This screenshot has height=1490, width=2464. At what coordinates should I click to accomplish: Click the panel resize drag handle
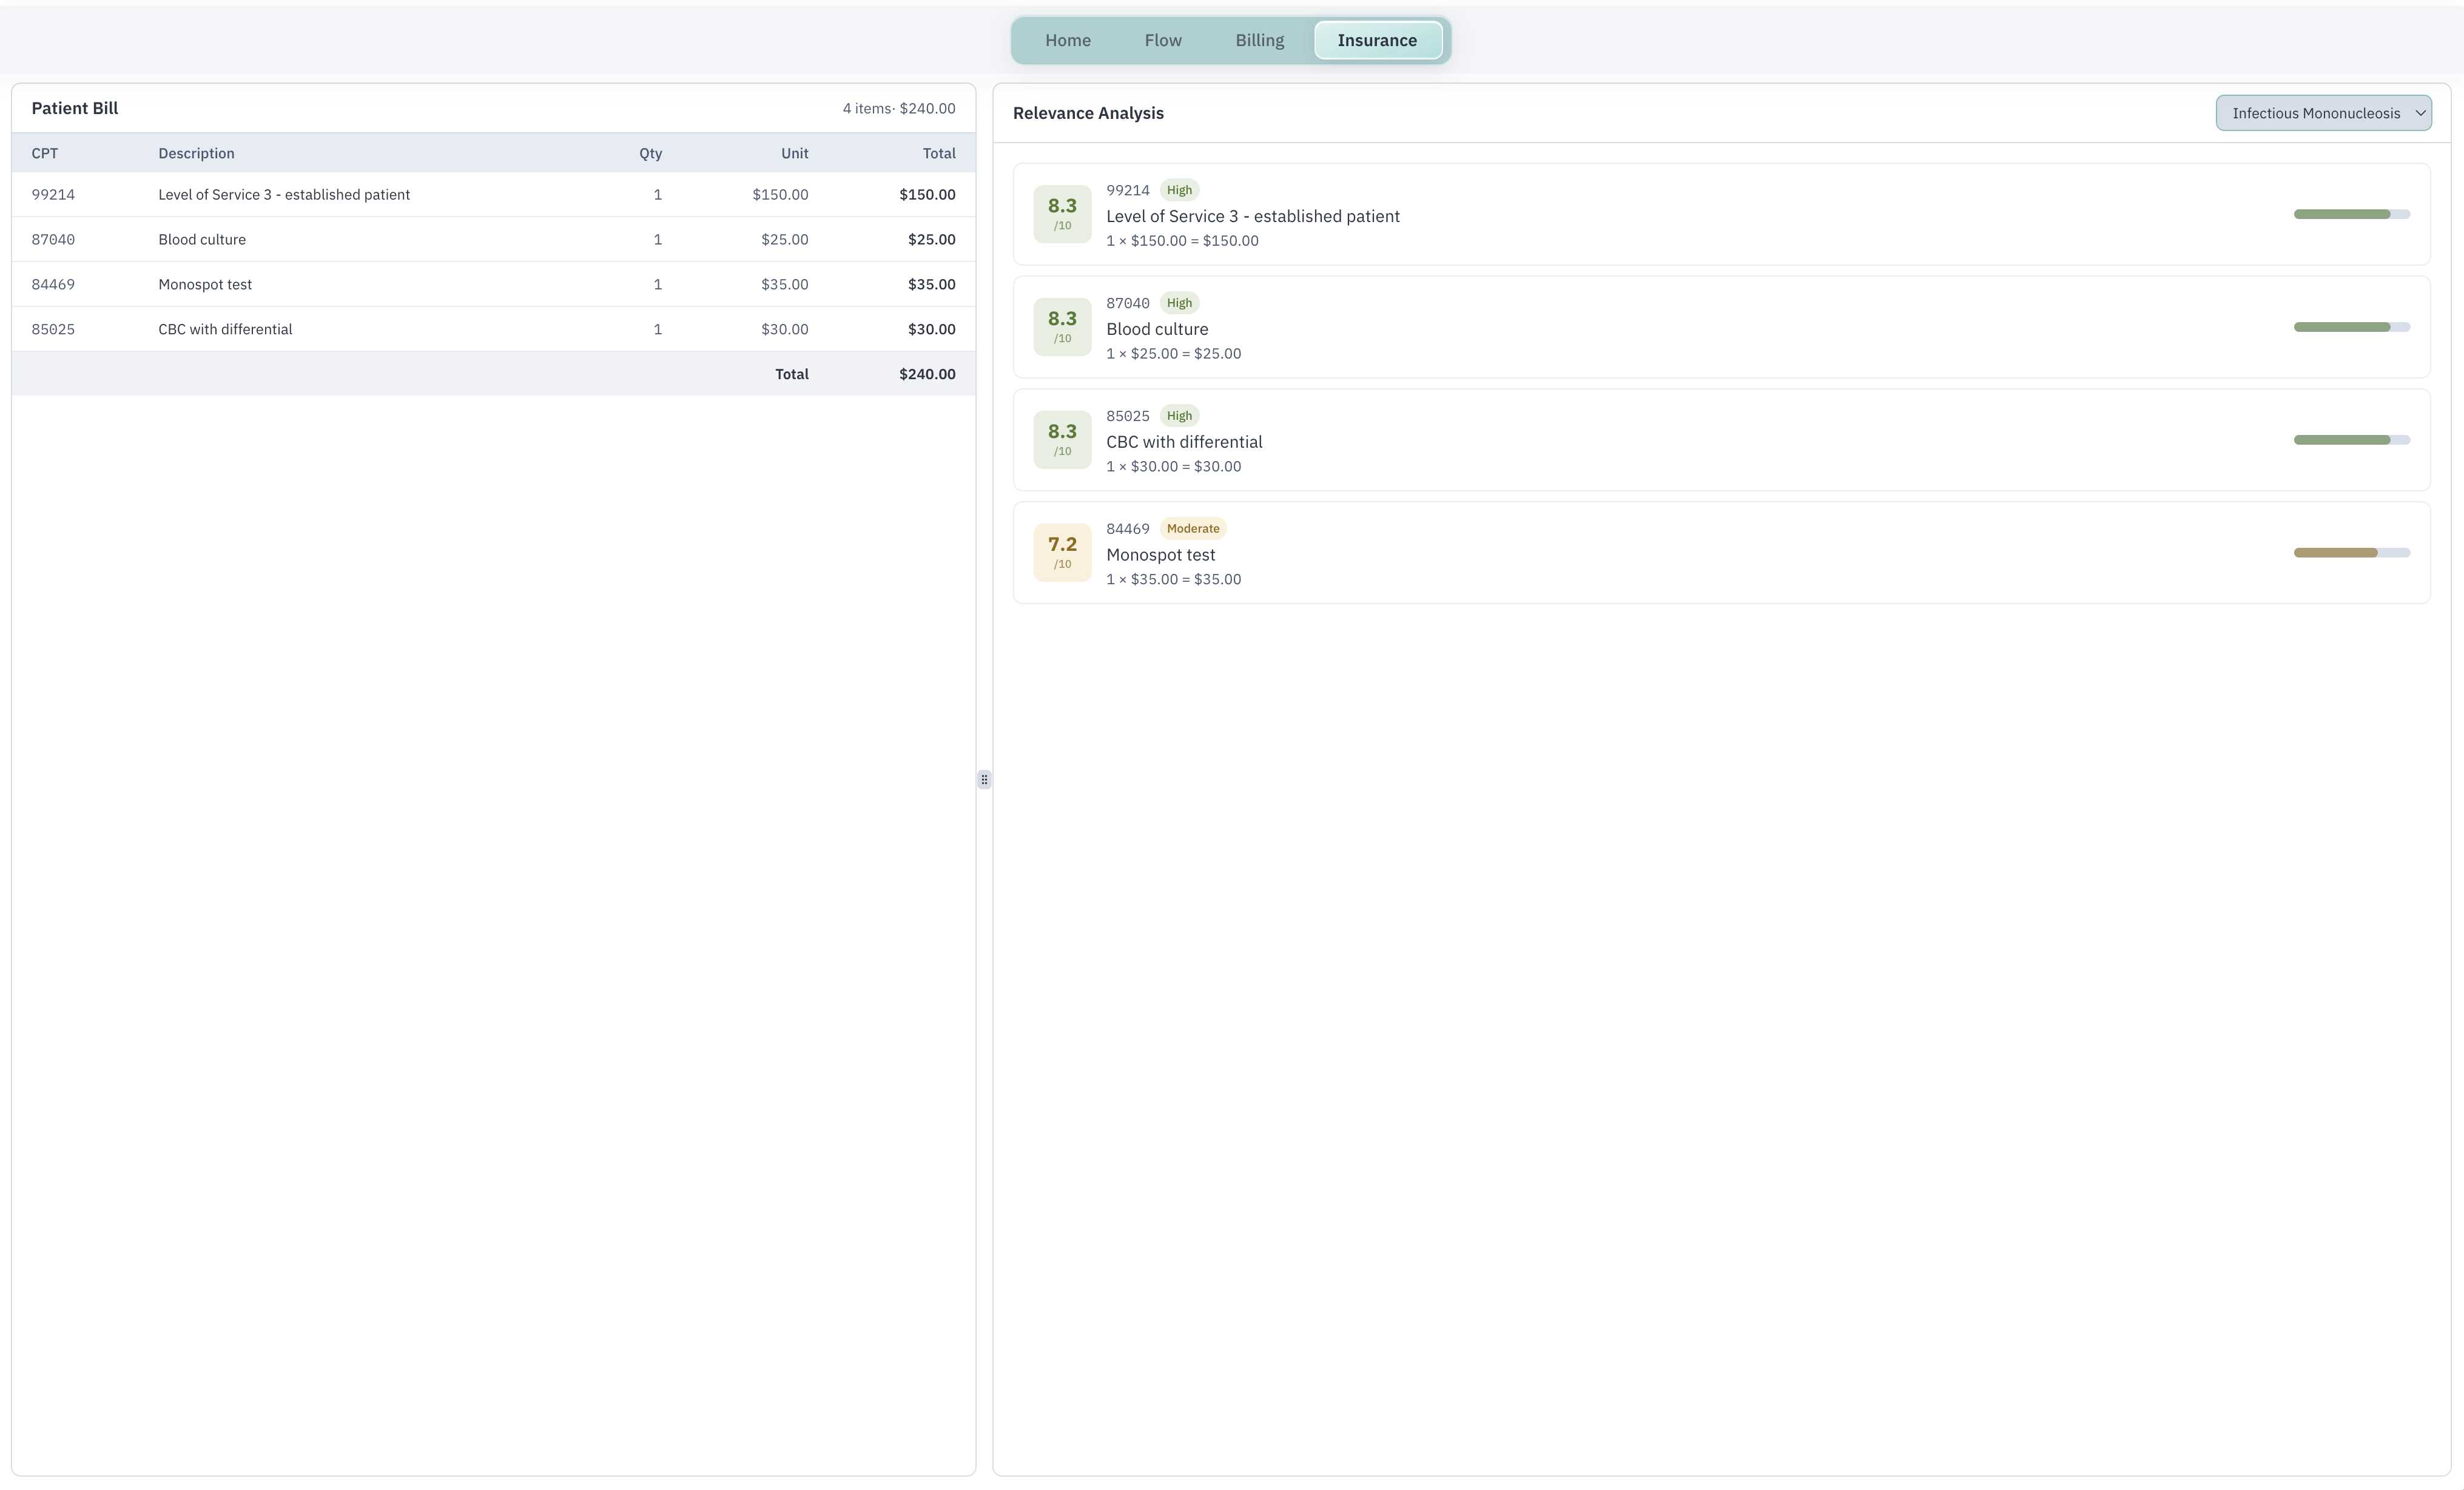[984, 779]
